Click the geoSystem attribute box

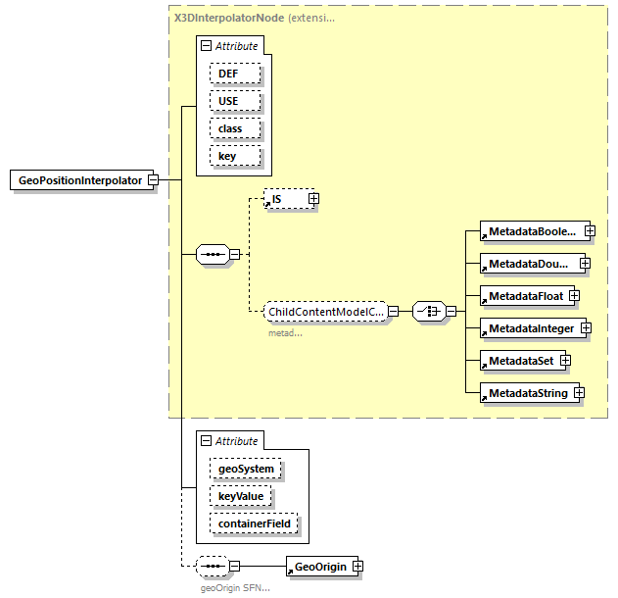pos(245,470)
